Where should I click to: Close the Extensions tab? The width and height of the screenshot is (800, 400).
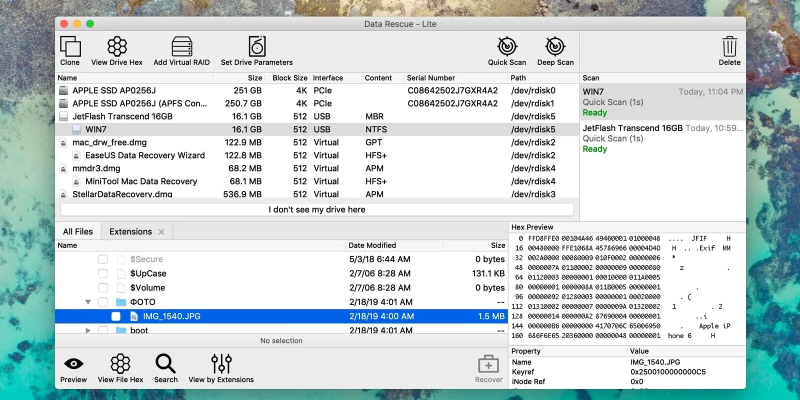[x=161, y=232]
